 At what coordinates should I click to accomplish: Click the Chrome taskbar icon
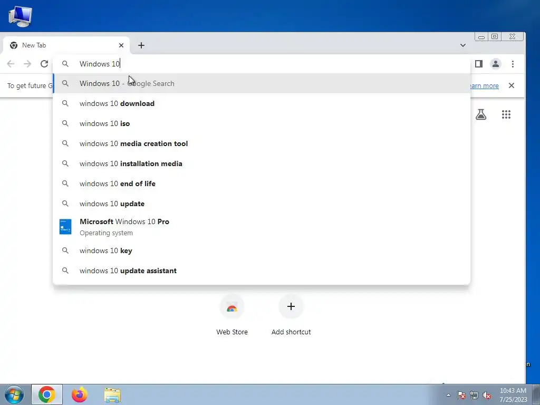(47, 394)
